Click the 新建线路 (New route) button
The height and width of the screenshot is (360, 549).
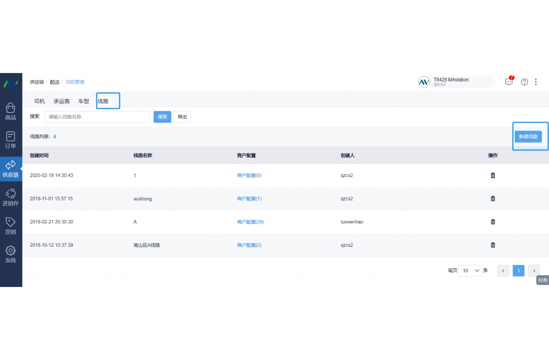528,137
